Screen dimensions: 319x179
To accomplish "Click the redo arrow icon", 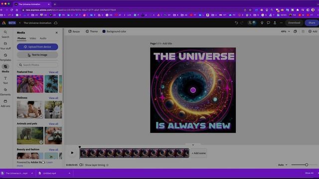I will (x=242, y=23).
